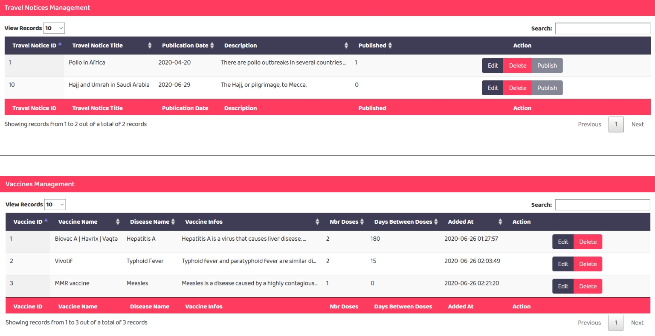Viewport: 655px width, 336px height.
Task: Open View Records dropdown for travel notices
Action: [x=54, y=28]
